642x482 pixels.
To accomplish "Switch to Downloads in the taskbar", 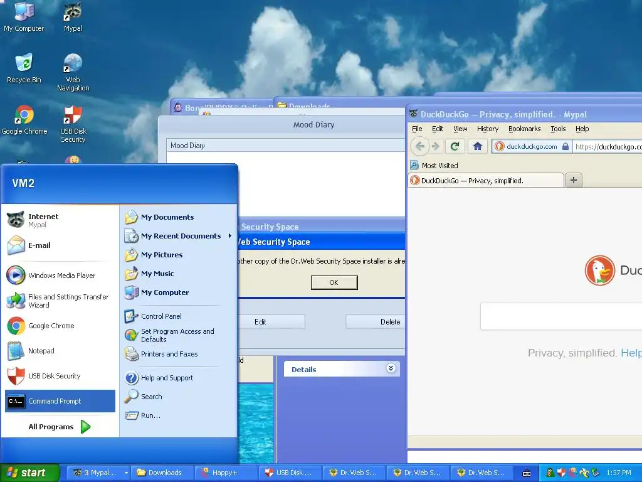I will pyautogui.click(x=162, y=473).
